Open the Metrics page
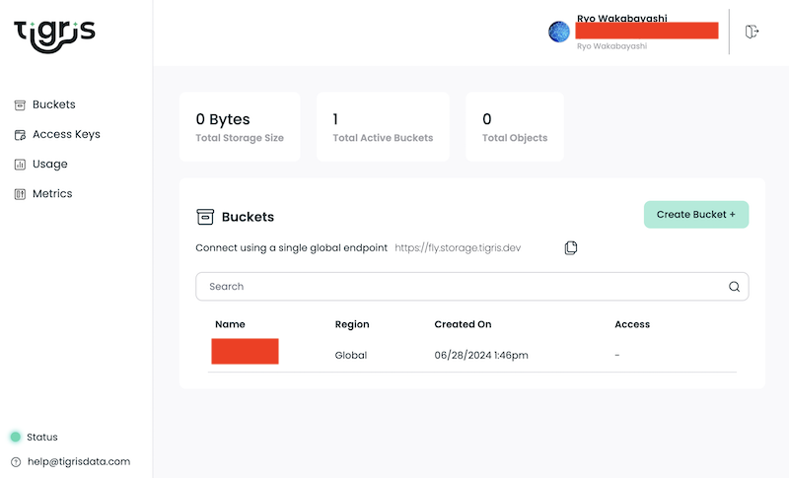The height and width of the screenshot is (478, 789). tap(52, 193)
